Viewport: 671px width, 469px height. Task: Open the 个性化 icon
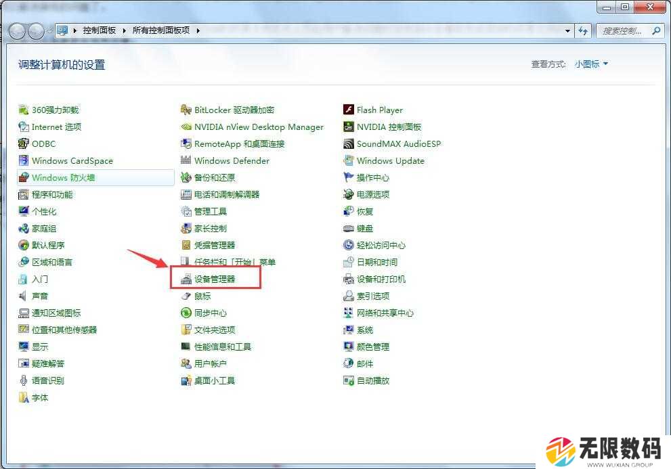click(x=24, y=211)
